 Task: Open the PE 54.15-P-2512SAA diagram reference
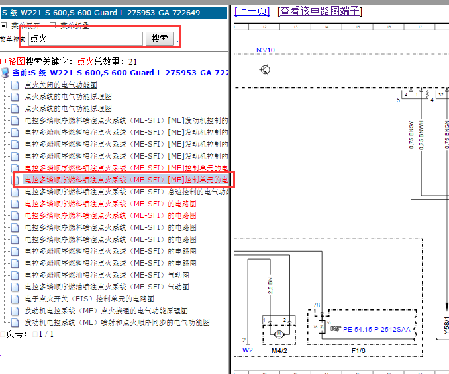click(377, 330)
